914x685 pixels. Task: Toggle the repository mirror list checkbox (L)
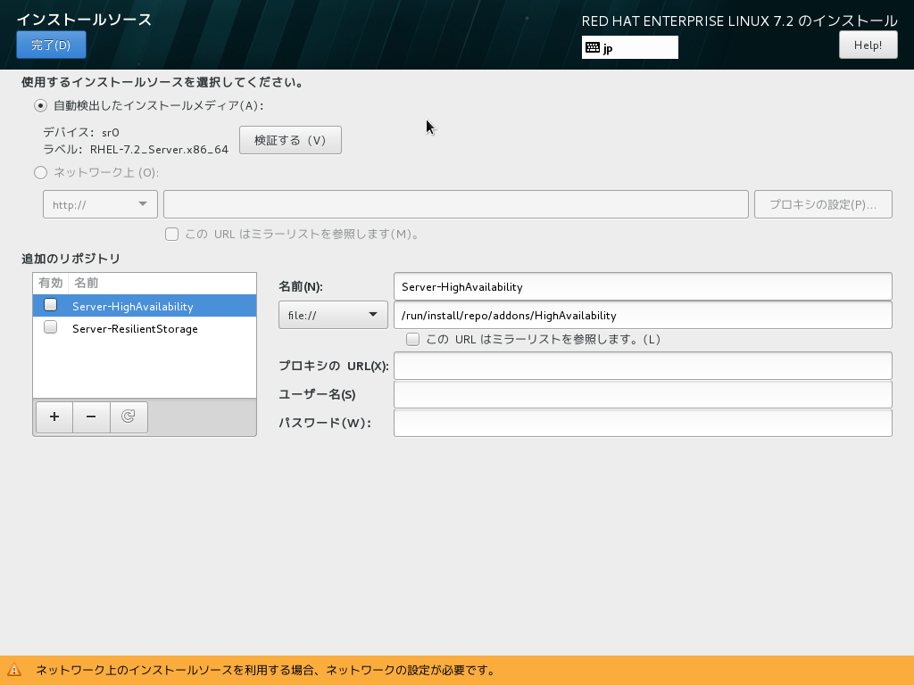click(412, 340)
